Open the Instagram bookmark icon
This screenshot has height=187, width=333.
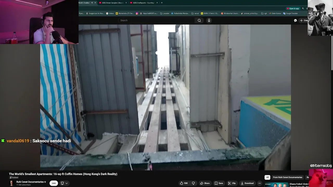point(137,14)
